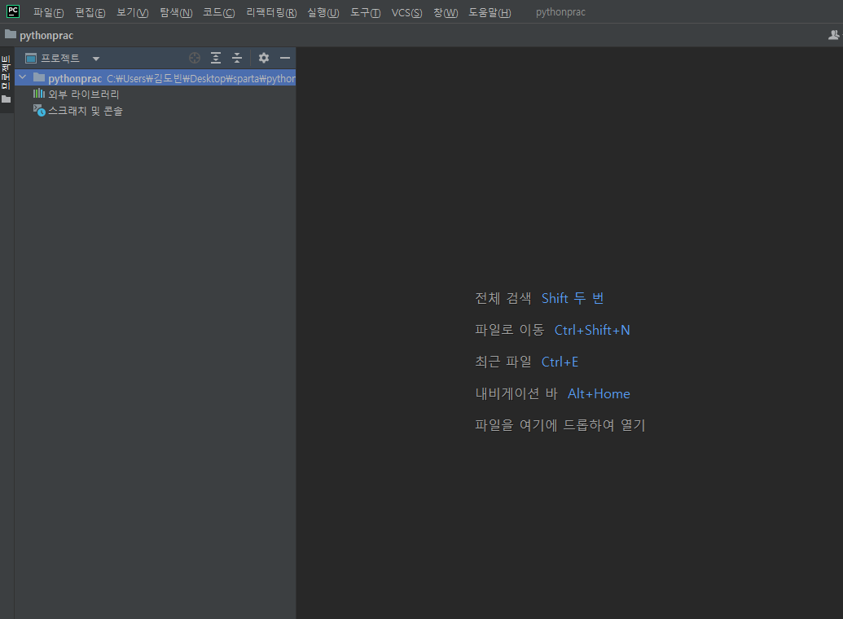Click the folder icon beside navigation bar pythonprac
Image resolution: width=843 pixels, height=619 pixels.
(x=11, y=34)
